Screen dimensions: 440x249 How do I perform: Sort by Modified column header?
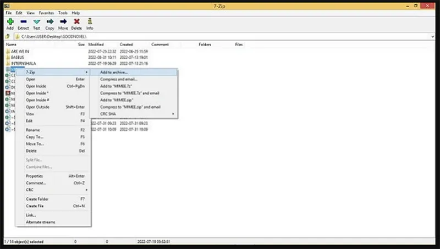tap(96, 45)
